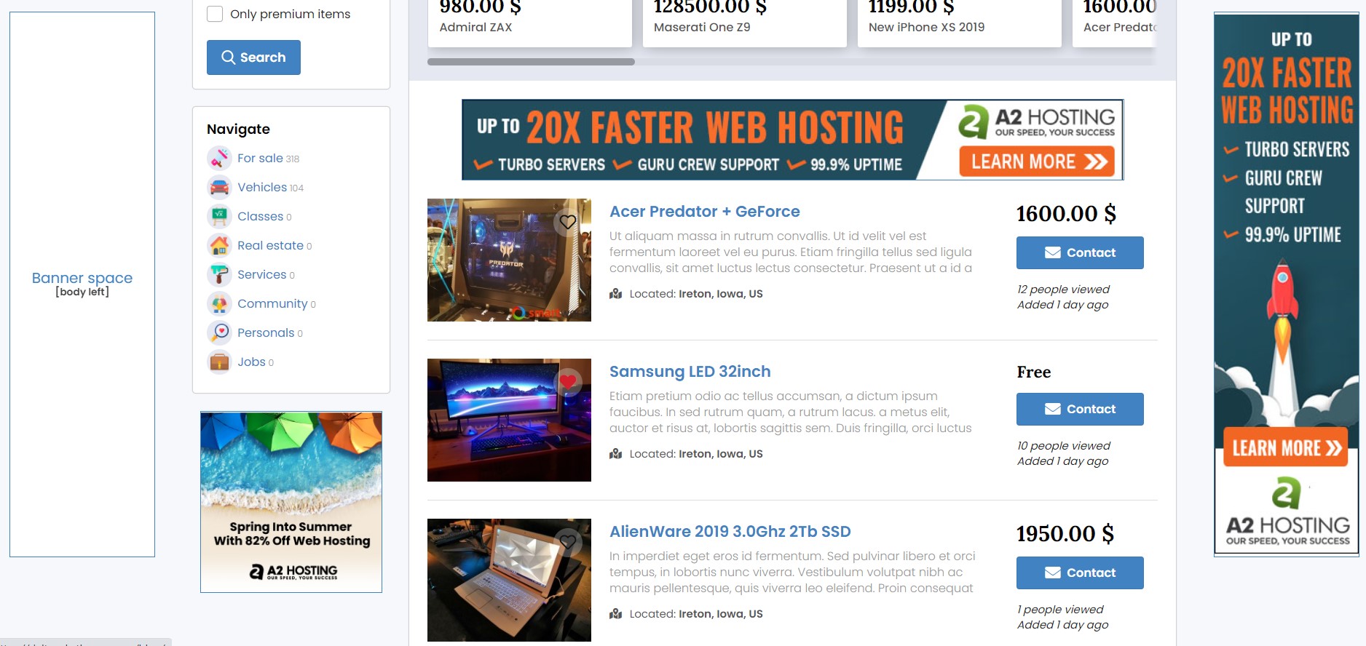Open the Community category link

coord(272,303)
